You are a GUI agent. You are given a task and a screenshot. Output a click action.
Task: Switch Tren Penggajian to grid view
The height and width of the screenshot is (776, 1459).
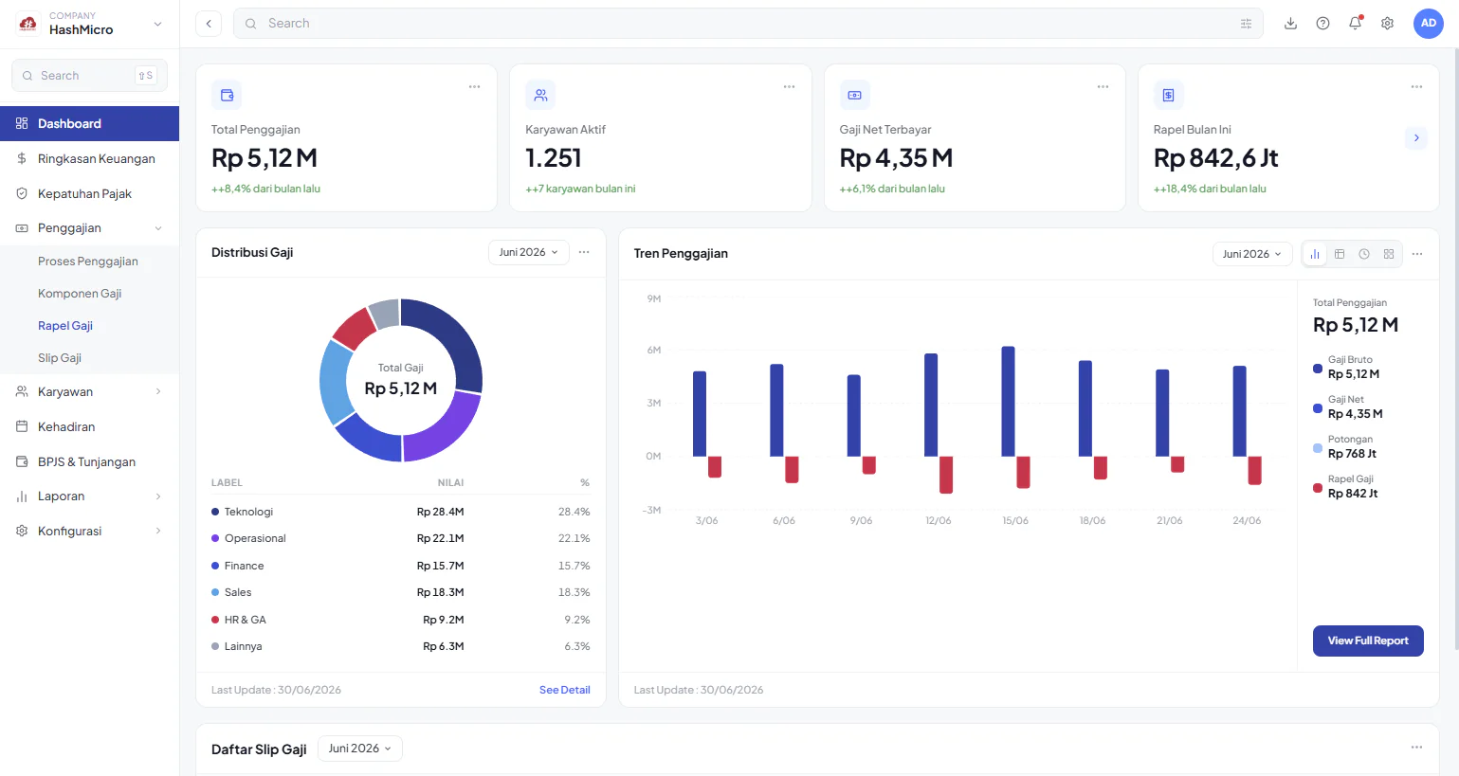click(1389, 254)
